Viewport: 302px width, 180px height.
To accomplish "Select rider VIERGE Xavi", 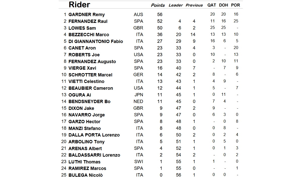I will tap(82, 68).
